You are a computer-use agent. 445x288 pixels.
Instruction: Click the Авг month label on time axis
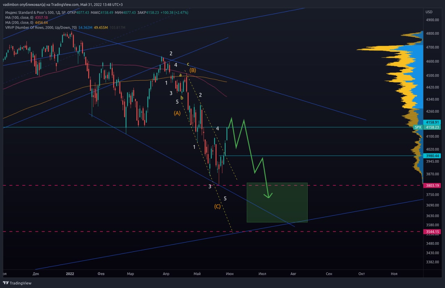(x=293, y=274)
